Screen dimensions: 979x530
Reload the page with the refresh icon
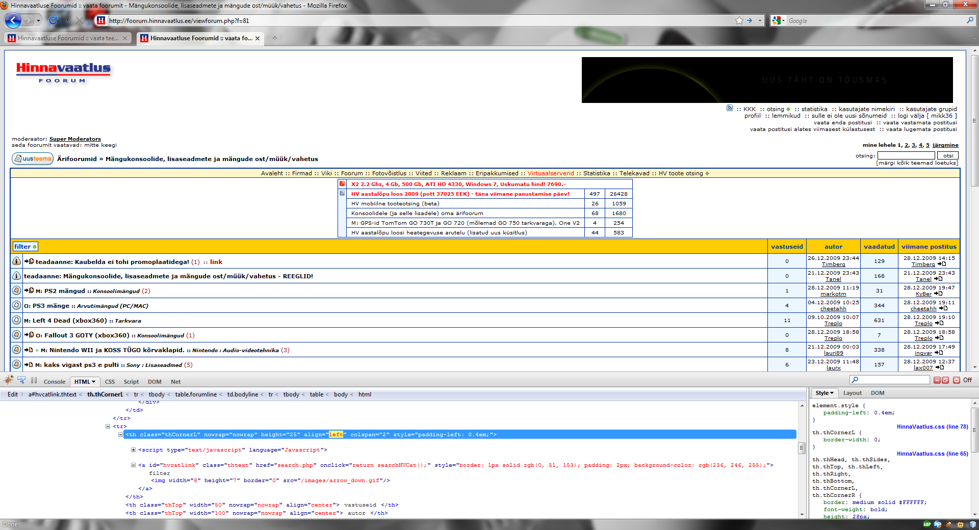pos(53,20)
